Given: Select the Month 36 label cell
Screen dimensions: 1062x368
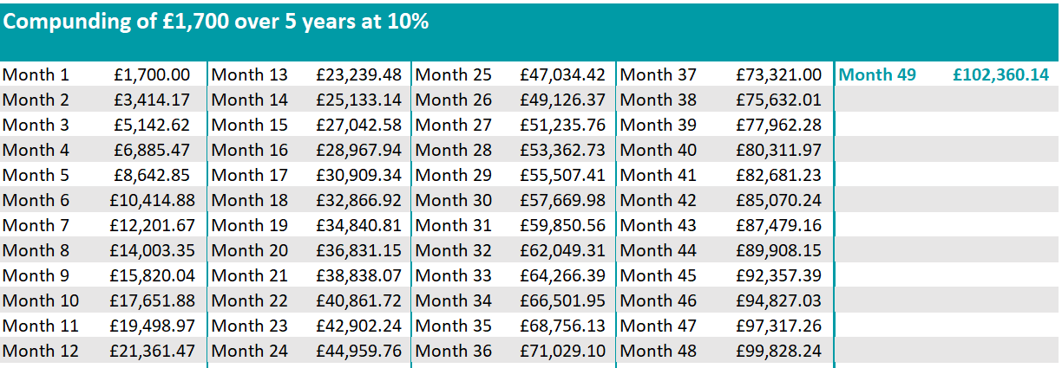Looking at the screenshot, I should (x=453, y=351).
